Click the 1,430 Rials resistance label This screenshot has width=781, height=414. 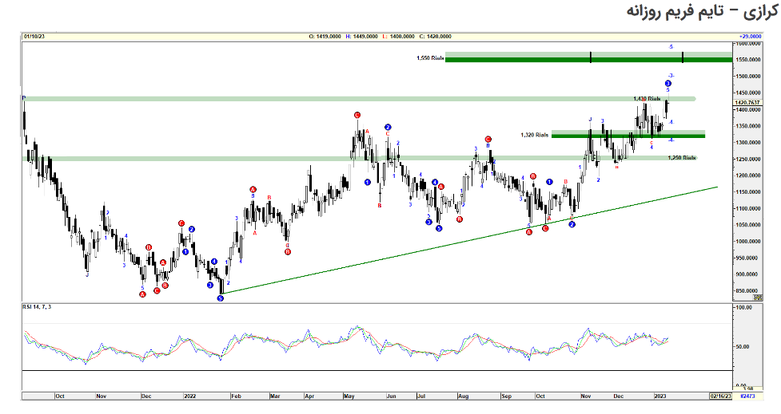click(x=648, y=99)
